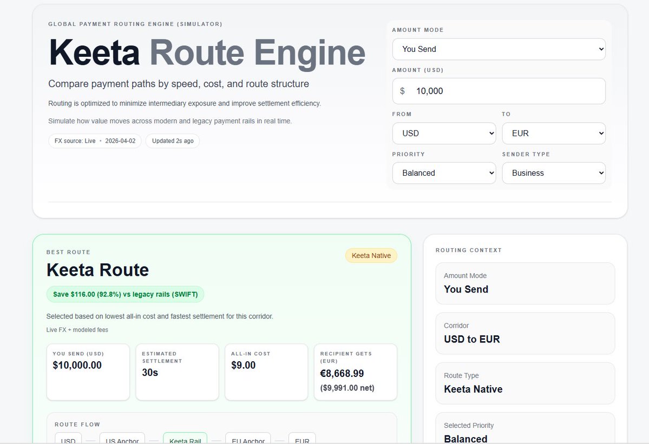The width and height of the screenshot is (649, 444).
Task: Click the 'Routing Context' section label
Action: pos(469,250)
